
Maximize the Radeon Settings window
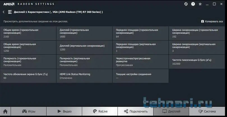click(x=214, y=4)
